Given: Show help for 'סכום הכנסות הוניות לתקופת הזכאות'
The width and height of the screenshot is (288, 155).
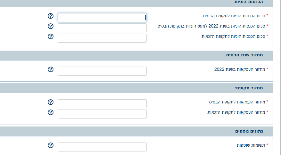Looking at the screenshot, I should [50, 36].
